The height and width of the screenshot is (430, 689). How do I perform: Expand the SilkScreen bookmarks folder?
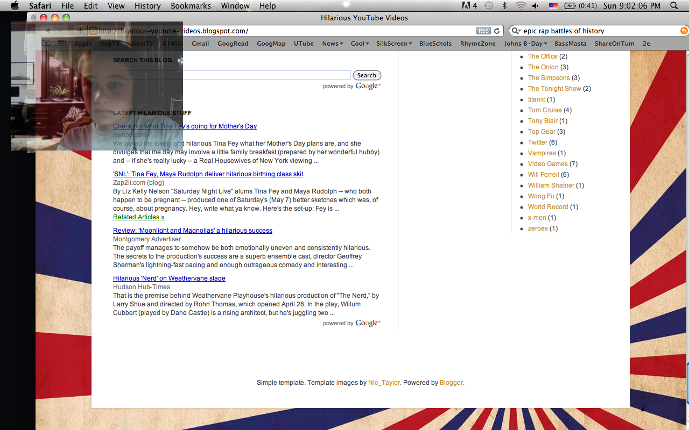[x=394, y=44]
